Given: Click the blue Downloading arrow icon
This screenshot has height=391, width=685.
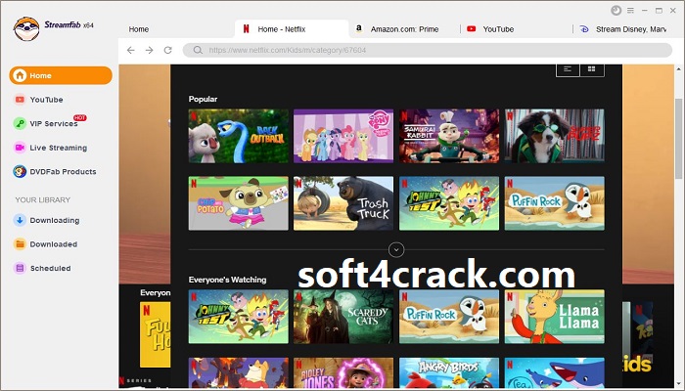Looking at the screenshot, I should click(20, 220).
